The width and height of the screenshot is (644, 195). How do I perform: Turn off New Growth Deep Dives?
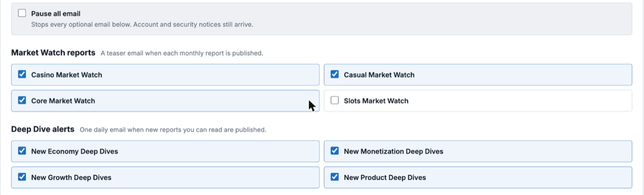(x=22, y=177)
